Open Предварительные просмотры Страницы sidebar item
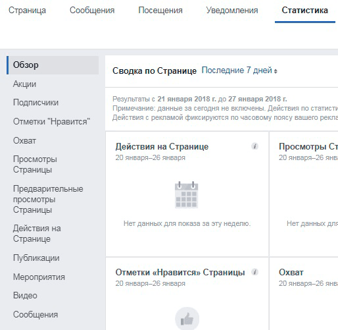 48,199
